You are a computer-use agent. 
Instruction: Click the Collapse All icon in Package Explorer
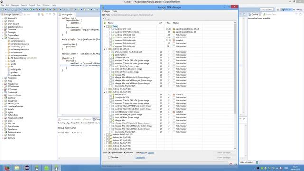click(x=39, y=15)
